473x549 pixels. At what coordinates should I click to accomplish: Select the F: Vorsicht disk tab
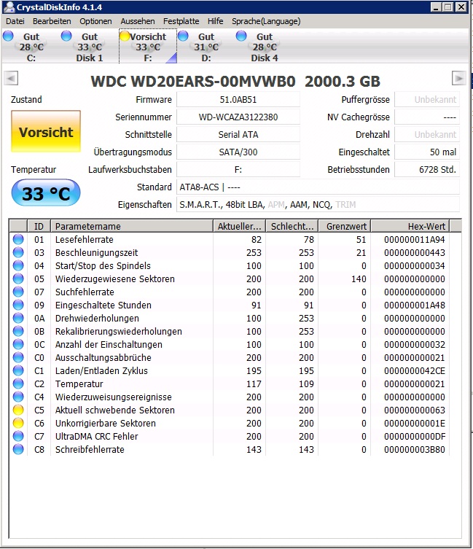[148, 47]
